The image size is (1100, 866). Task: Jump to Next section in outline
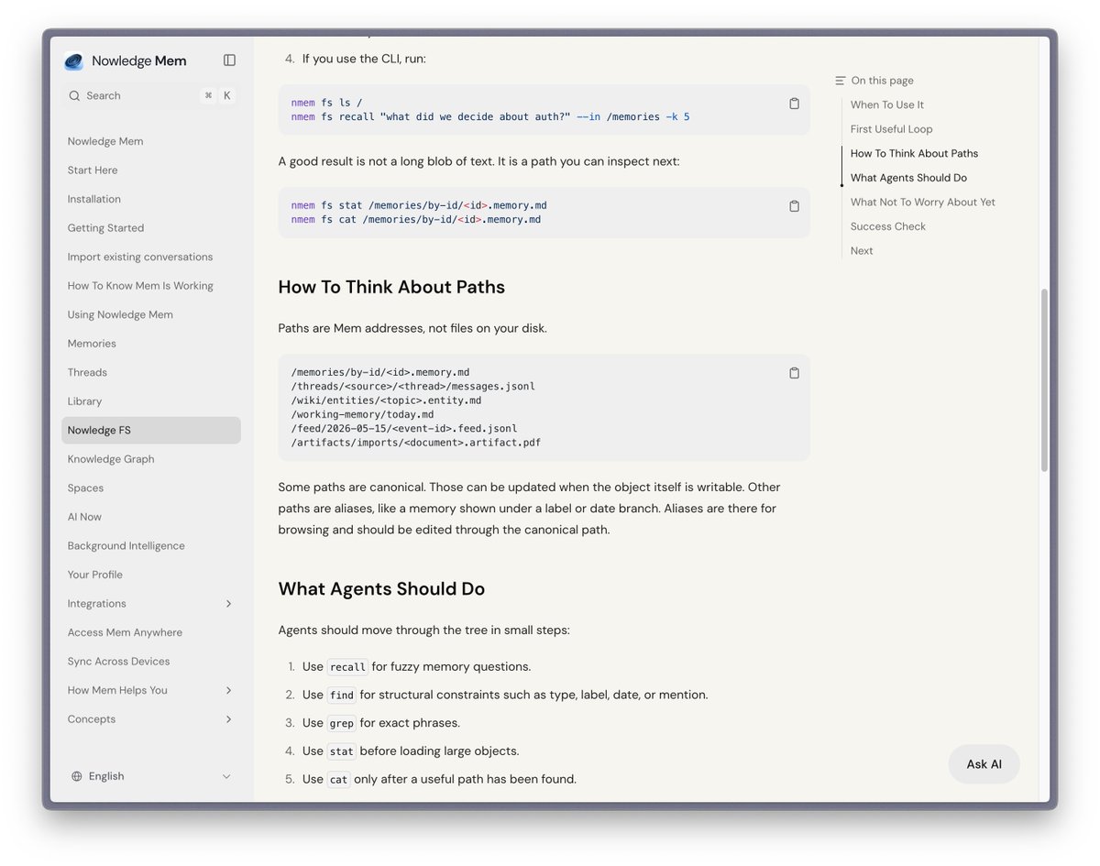pyautogui.click(x=862, y=251)
